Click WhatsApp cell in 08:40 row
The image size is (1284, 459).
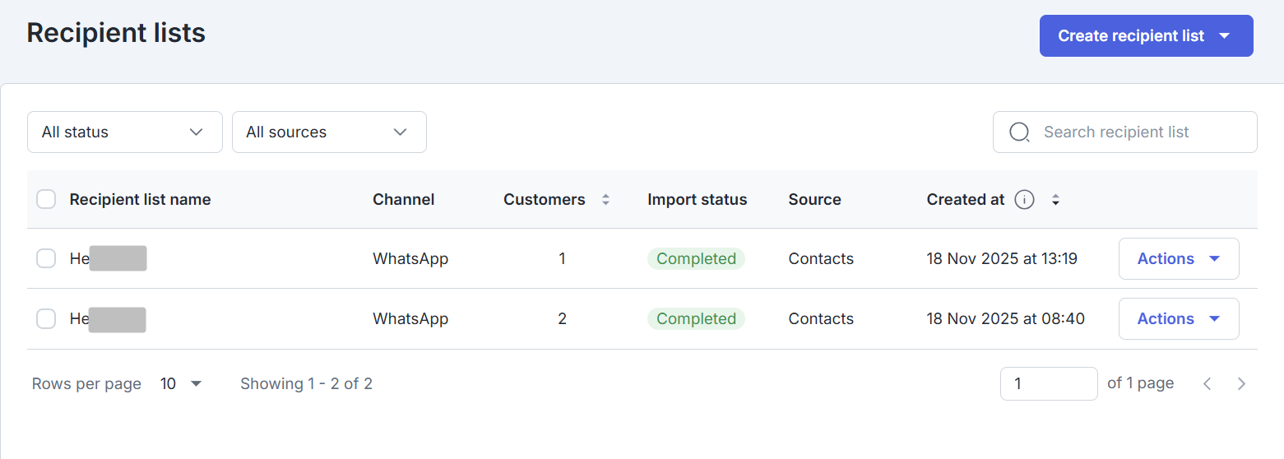coord(410,318)
